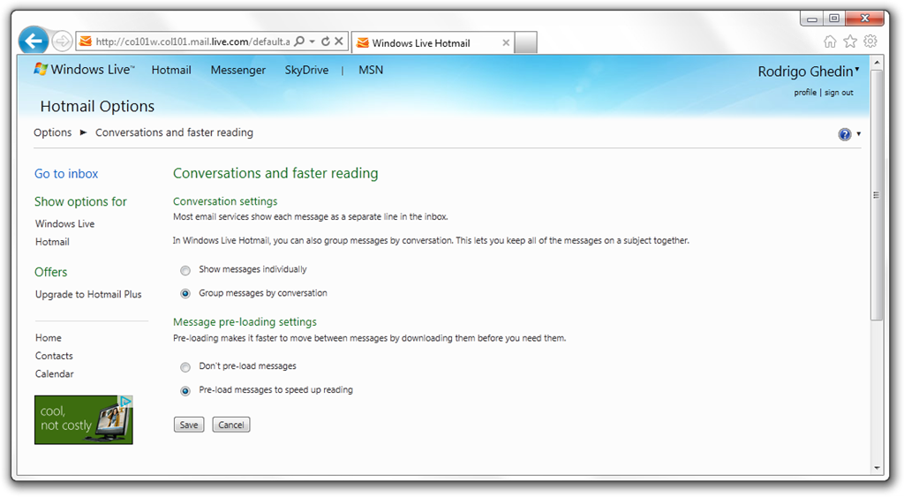The width and height of the screenshot is (904, 497).
Task: Open address bar autocomplete dropdown arrow
Action: pos(312,41)
